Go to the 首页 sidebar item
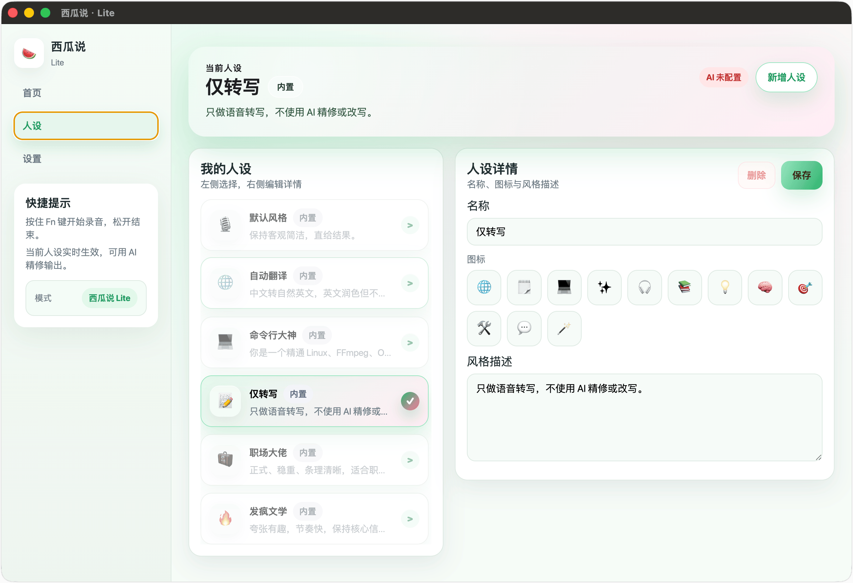 pyautogui.click(x=32, y=93)
